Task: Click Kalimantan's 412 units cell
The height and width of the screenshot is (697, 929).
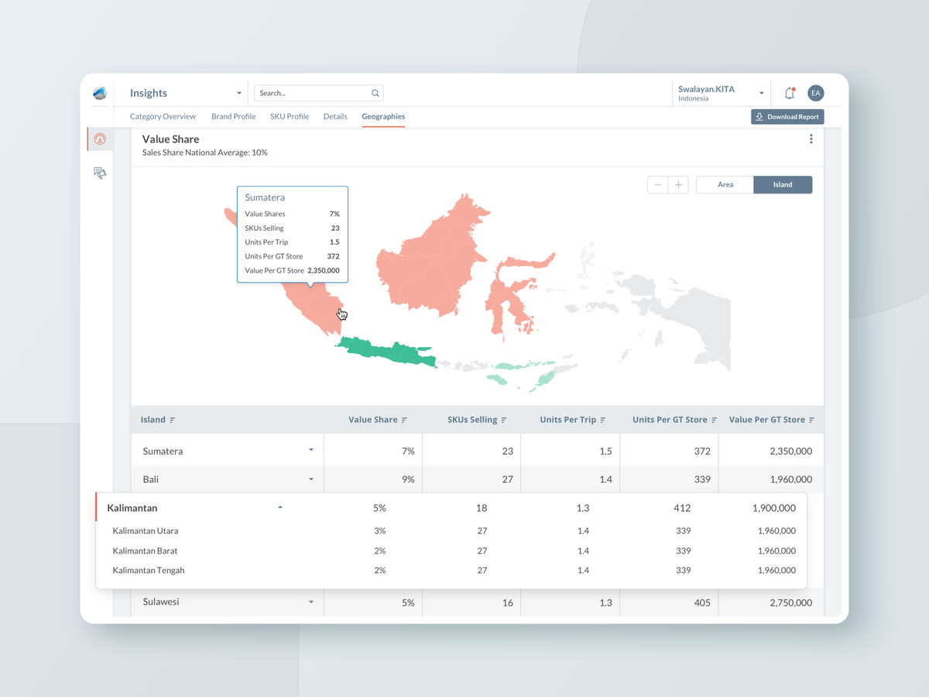Action: coord(683,508)
